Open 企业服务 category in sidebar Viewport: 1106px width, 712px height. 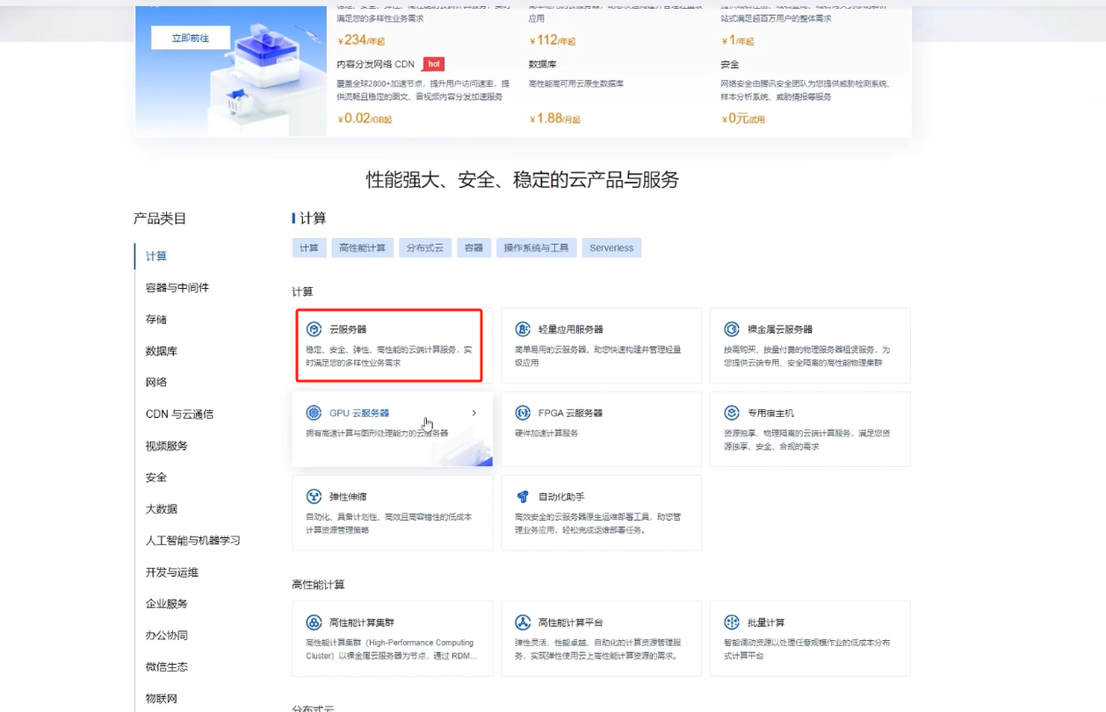pyautogui.click(x=167, y=604)
